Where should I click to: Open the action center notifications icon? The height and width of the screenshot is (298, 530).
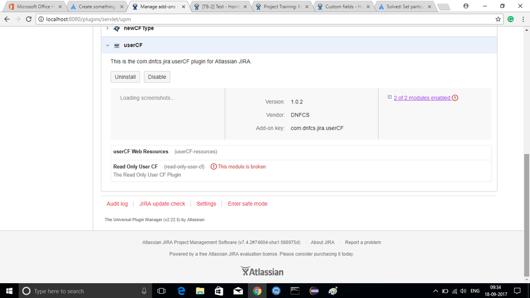point(517,291)
